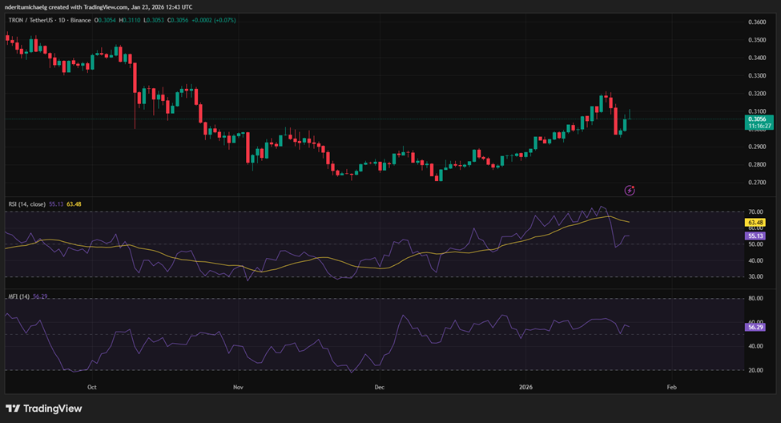This screenshot has height=423, width=781.
Task: Click the green current price label 0.3056
Action: pos(756,119)
